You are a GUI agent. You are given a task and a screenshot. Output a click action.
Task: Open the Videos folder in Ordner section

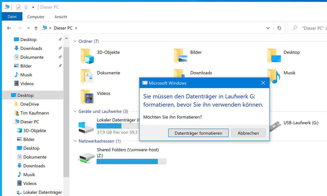(87, 97)
